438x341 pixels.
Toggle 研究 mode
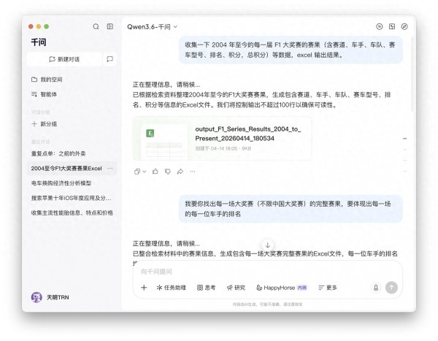point(236,288)
